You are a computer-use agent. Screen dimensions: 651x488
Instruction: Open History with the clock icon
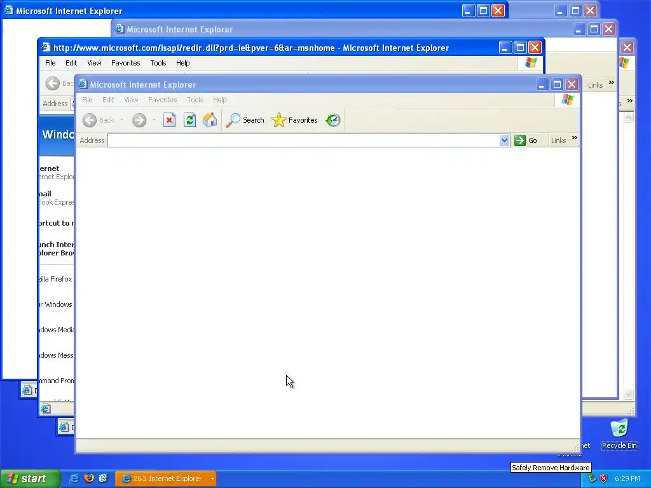pyautogui.click(x=333, y=120)
